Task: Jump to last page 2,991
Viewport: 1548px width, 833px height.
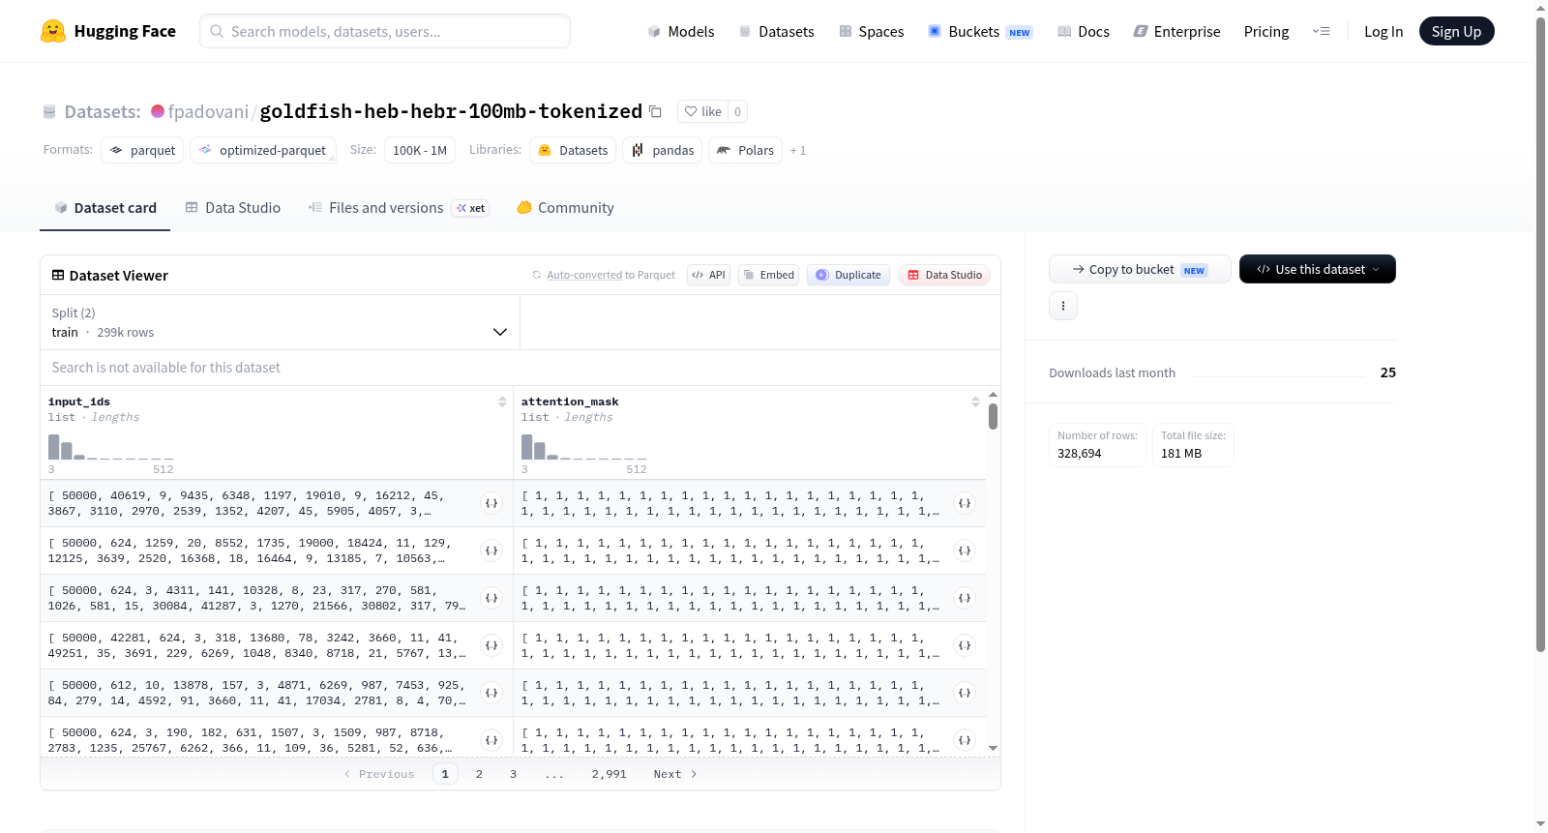Action: [x=610, y=774]
